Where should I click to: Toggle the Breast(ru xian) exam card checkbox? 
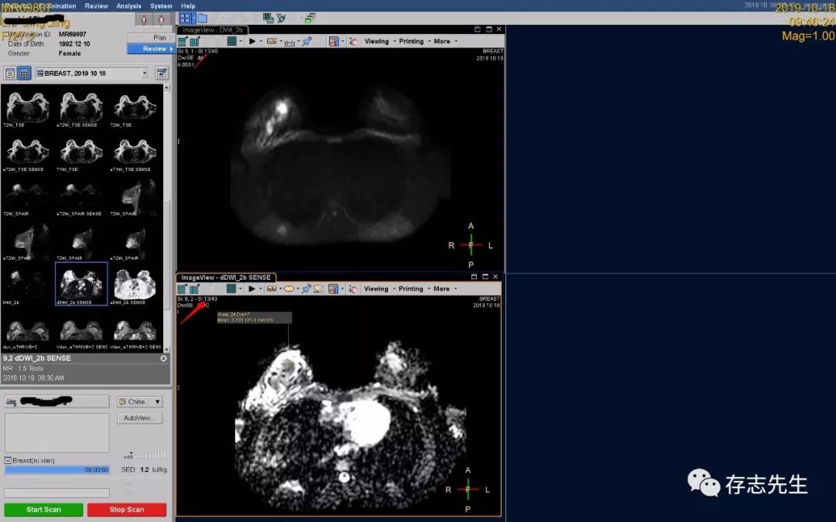tap(8, 460)
